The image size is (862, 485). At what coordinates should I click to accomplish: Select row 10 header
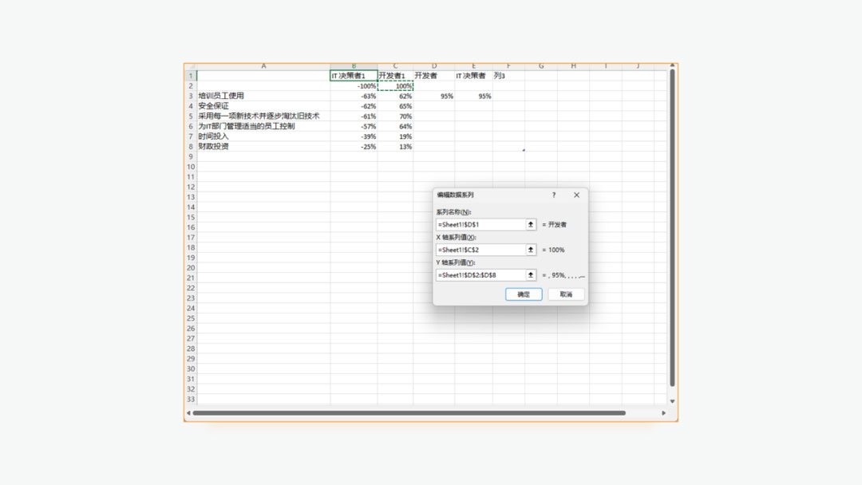(x=191, y=167)
